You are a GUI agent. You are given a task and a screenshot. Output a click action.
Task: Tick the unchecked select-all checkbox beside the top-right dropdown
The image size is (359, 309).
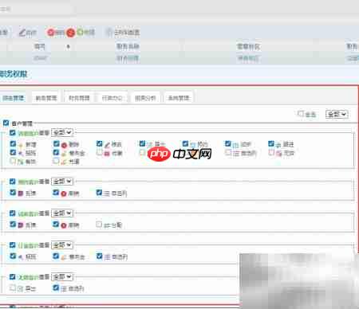[301, 114]
